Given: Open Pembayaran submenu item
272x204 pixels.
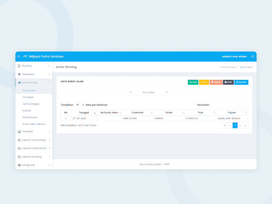Looking at the screenshot, I should [x=30, y=117].
